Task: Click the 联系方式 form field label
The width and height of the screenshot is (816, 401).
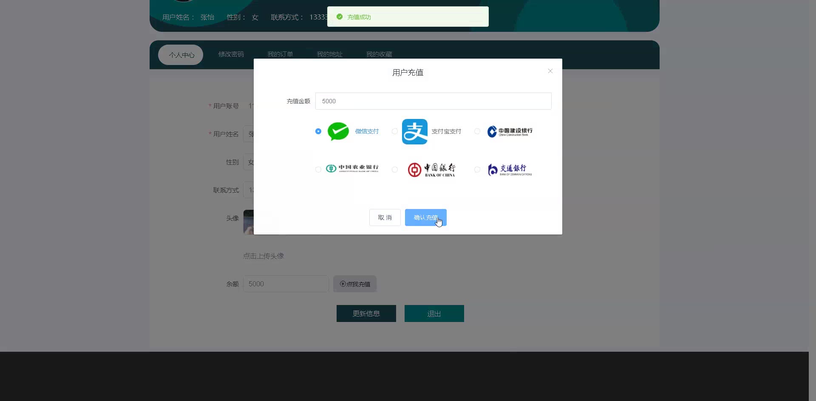Action: pyautogui.click(x=226, y=190)
